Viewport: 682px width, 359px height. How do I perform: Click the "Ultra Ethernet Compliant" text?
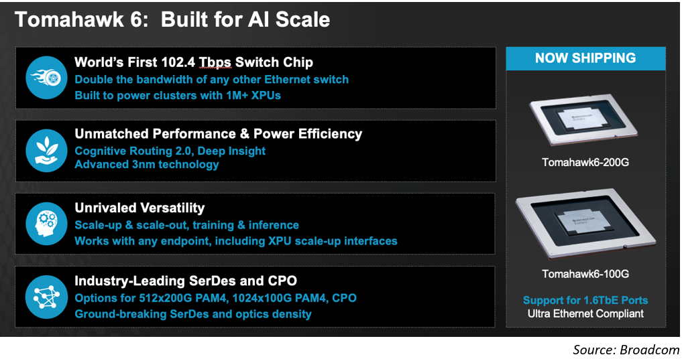[585, 313]
